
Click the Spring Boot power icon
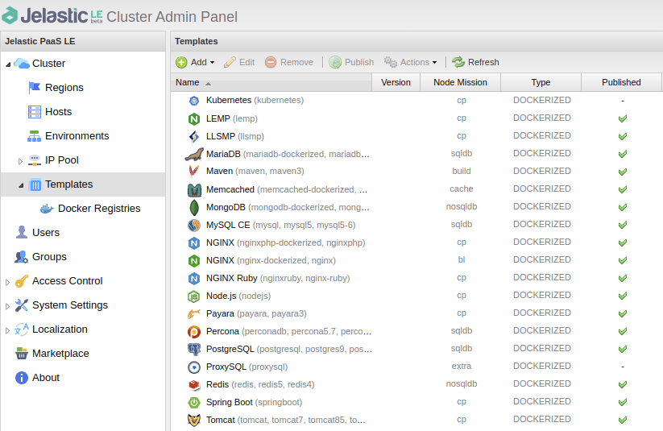point(193,402)
